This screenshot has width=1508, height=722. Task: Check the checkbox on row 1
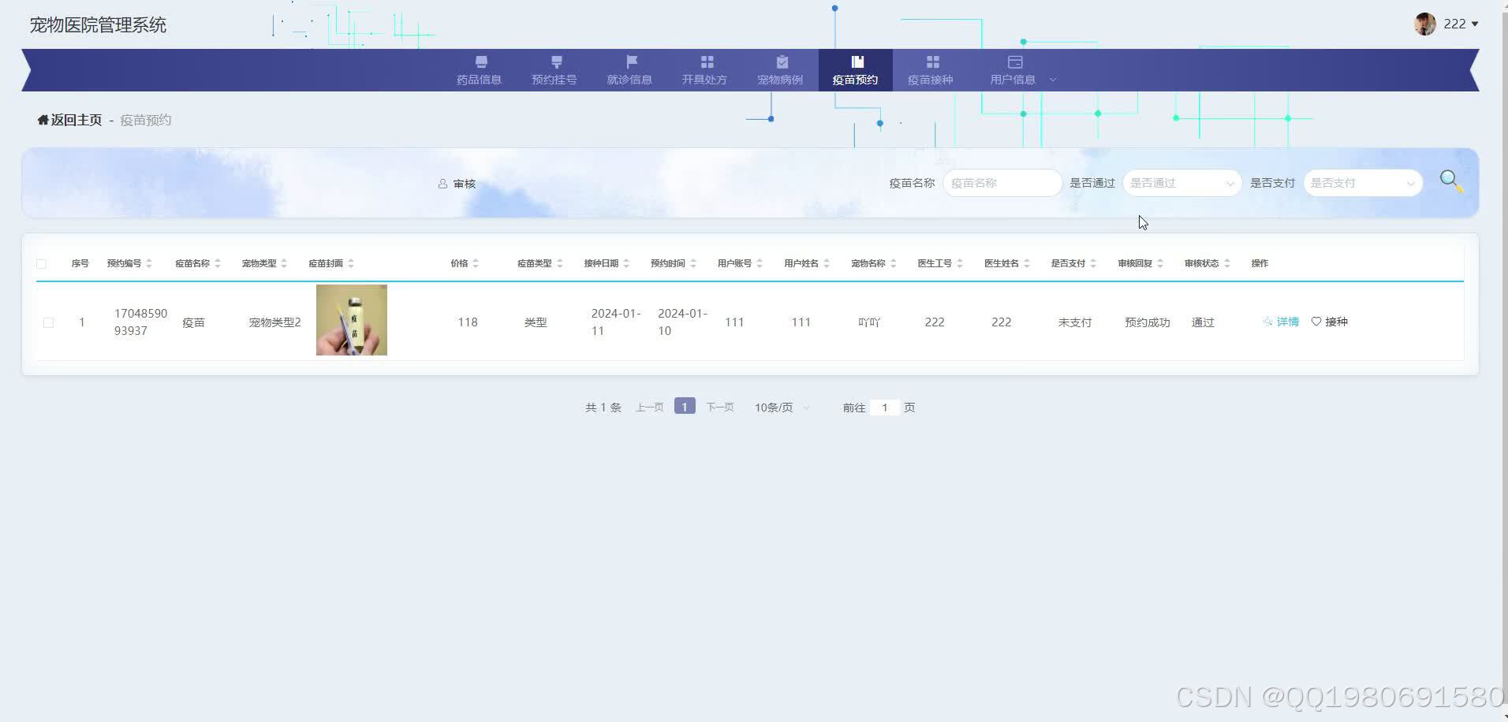pyautogui.click(x=48, y=322)
